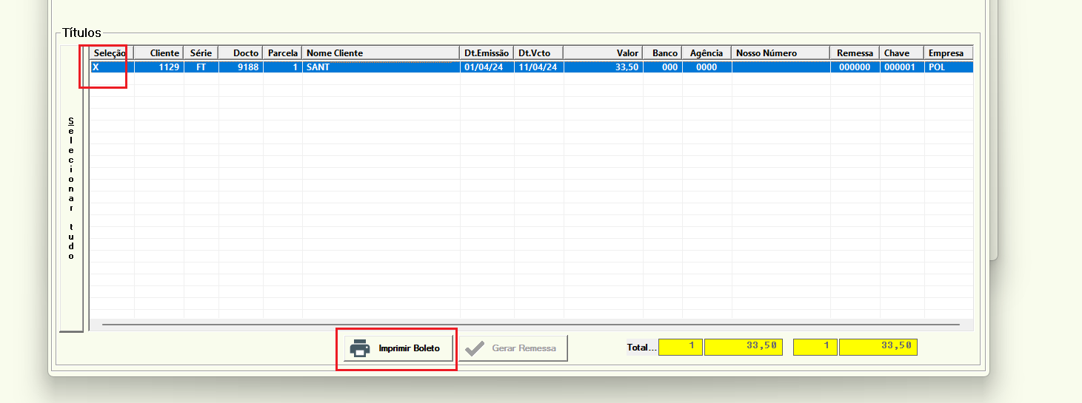Click emission date 01/04/24 cell

click(x=487, y=67)
